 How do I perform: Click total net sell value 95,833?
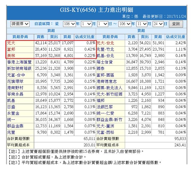click(x=180, y=139)
